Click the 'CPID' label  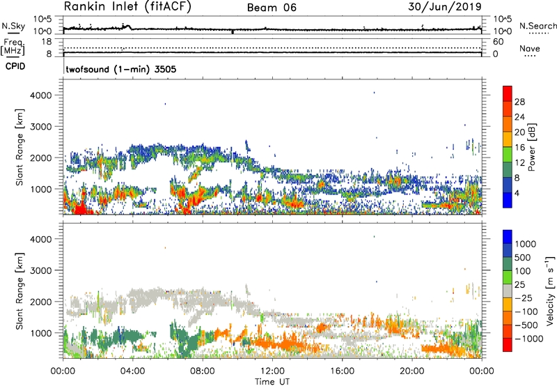click(x=15, y=66)
